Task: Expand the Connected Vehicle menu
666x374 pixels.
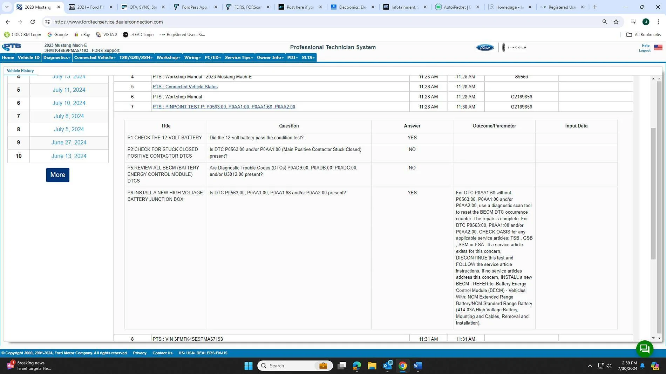Action: pos(95,57)
